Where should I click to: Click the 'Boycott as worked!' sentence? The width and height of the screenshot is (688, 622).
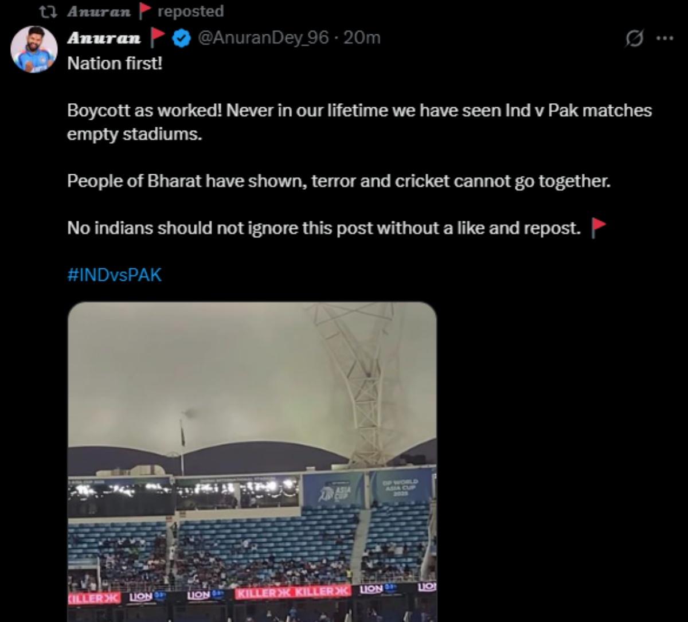359,110
